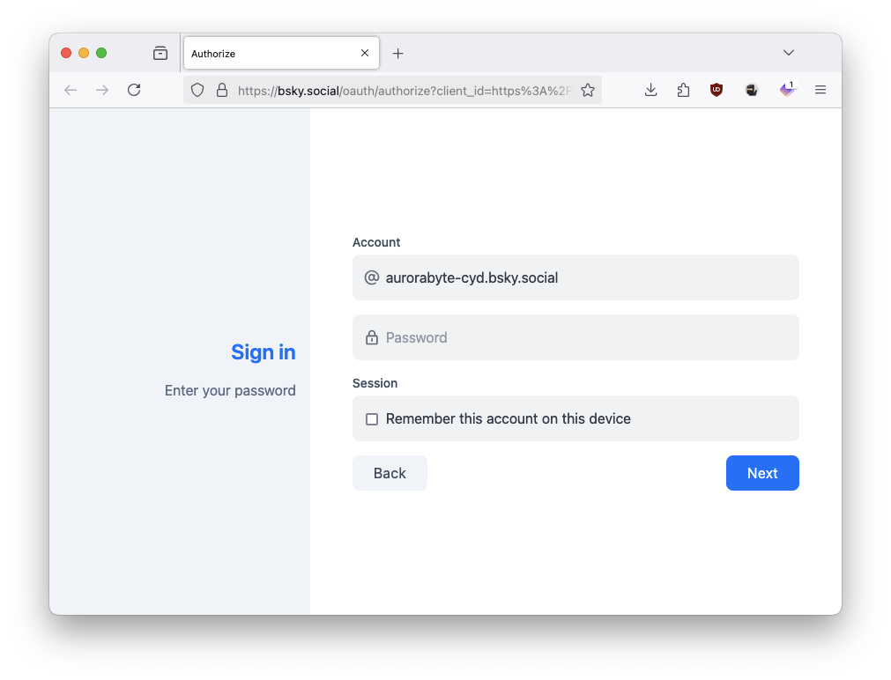Enable Remember this account on this device
This screenshot has height=680, width=891.
pyautogui.click(x=372, y=419)
